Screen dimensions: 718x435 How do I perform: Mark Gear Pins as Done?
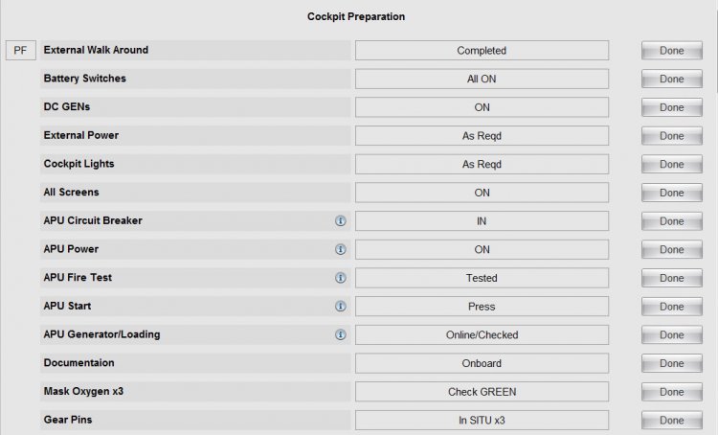pos(672,420)
